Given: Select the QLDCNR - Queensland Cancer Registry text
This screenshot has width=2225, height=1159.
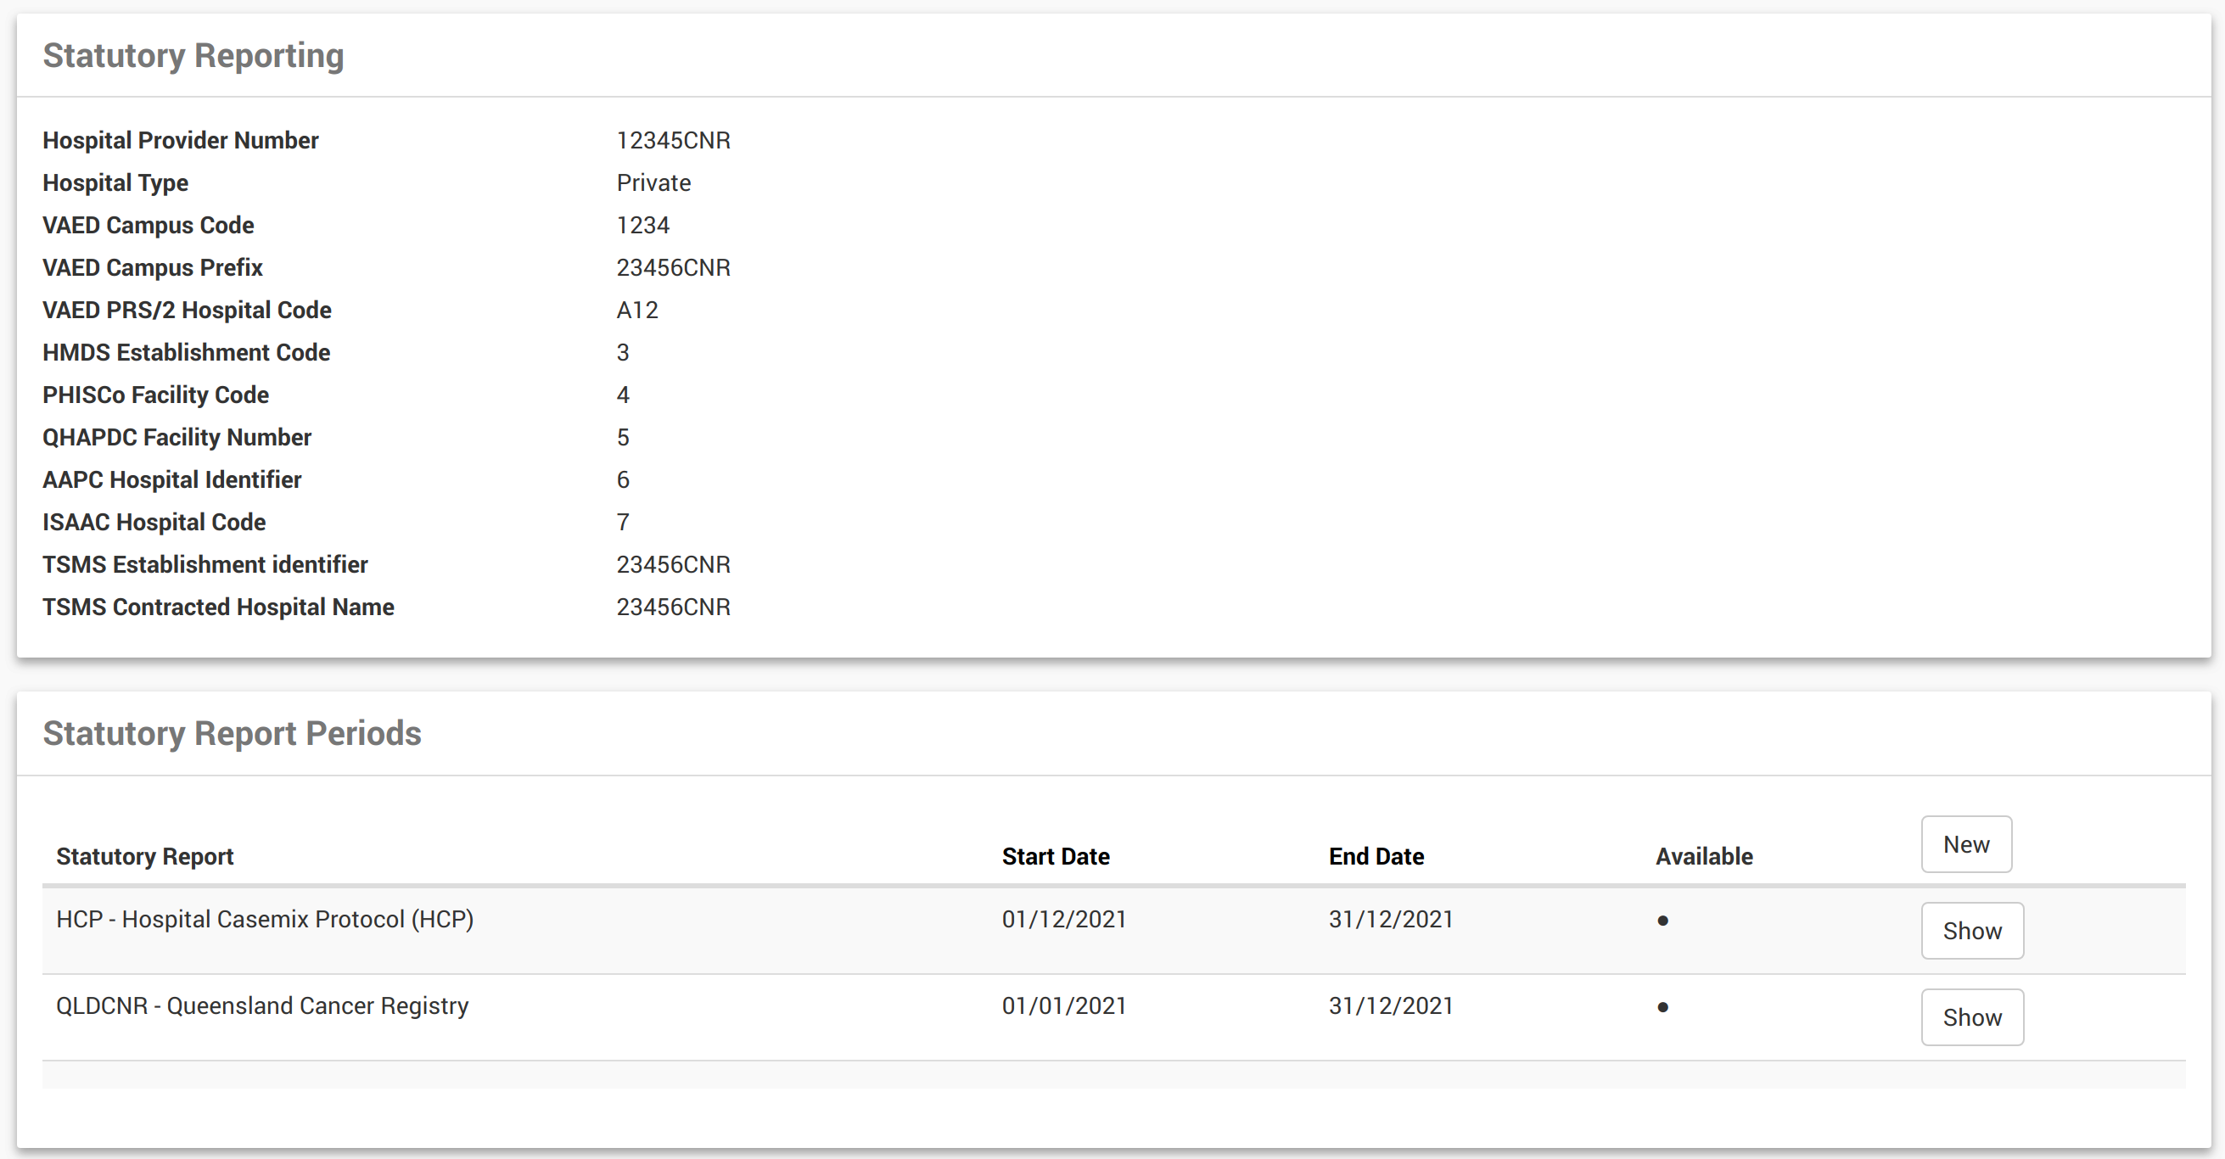Looking at the screenshot, I should point(261,1005).
